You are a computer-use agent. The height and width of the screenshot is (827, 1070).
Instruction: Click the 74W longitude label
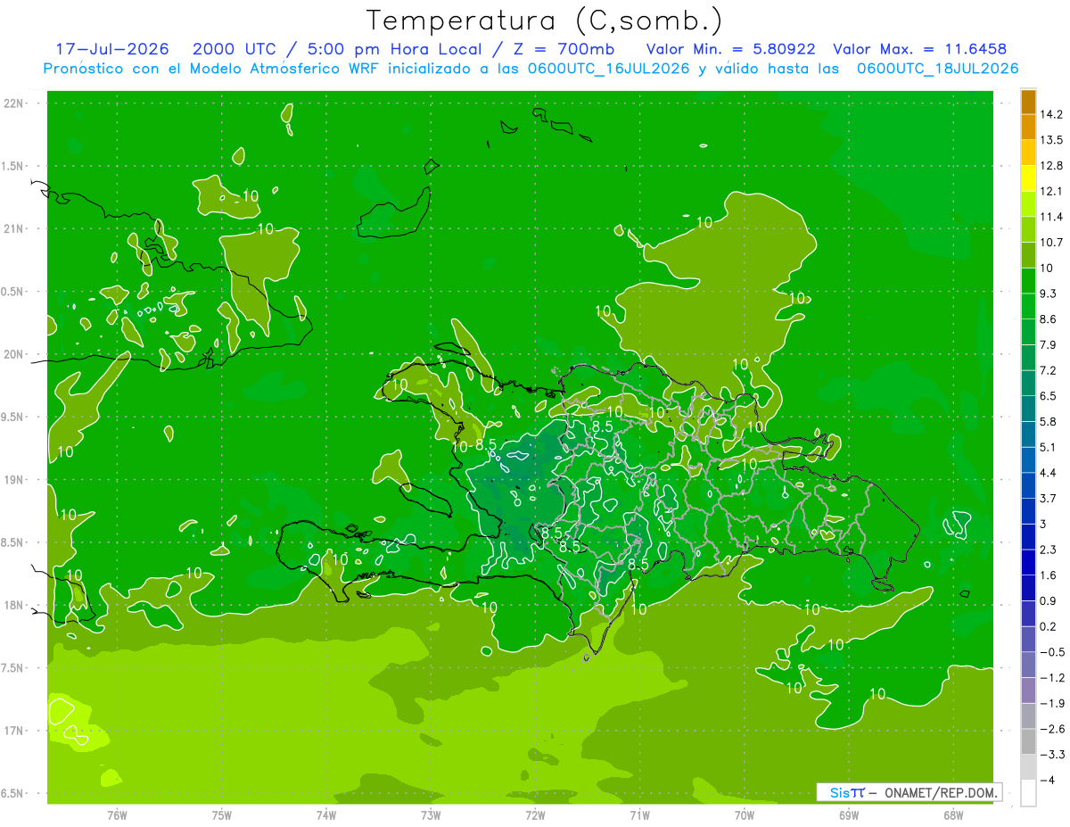[x=326, y=815]
